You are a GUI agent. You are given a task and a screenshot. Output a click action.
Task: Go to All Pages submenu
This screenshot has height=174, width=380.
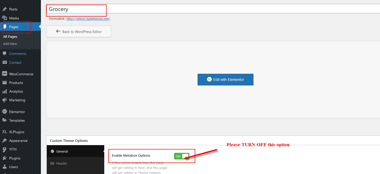(10, 37)
